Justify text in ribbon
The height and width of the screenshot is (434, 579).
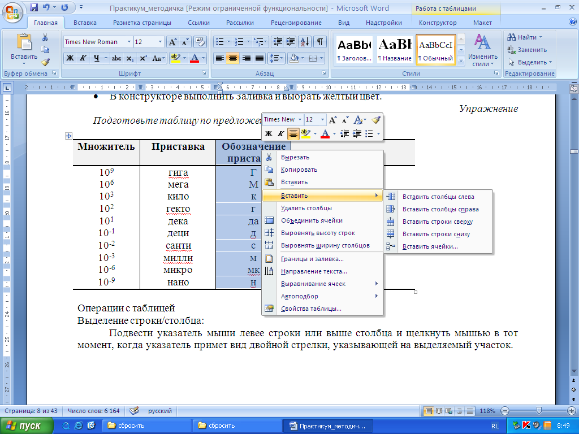click(x=259, y=58)
